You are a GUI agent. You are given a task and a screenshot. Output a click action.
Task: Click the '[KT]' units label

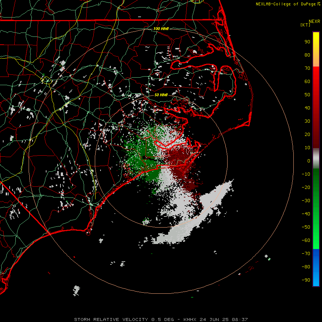[x=305, y=25]
